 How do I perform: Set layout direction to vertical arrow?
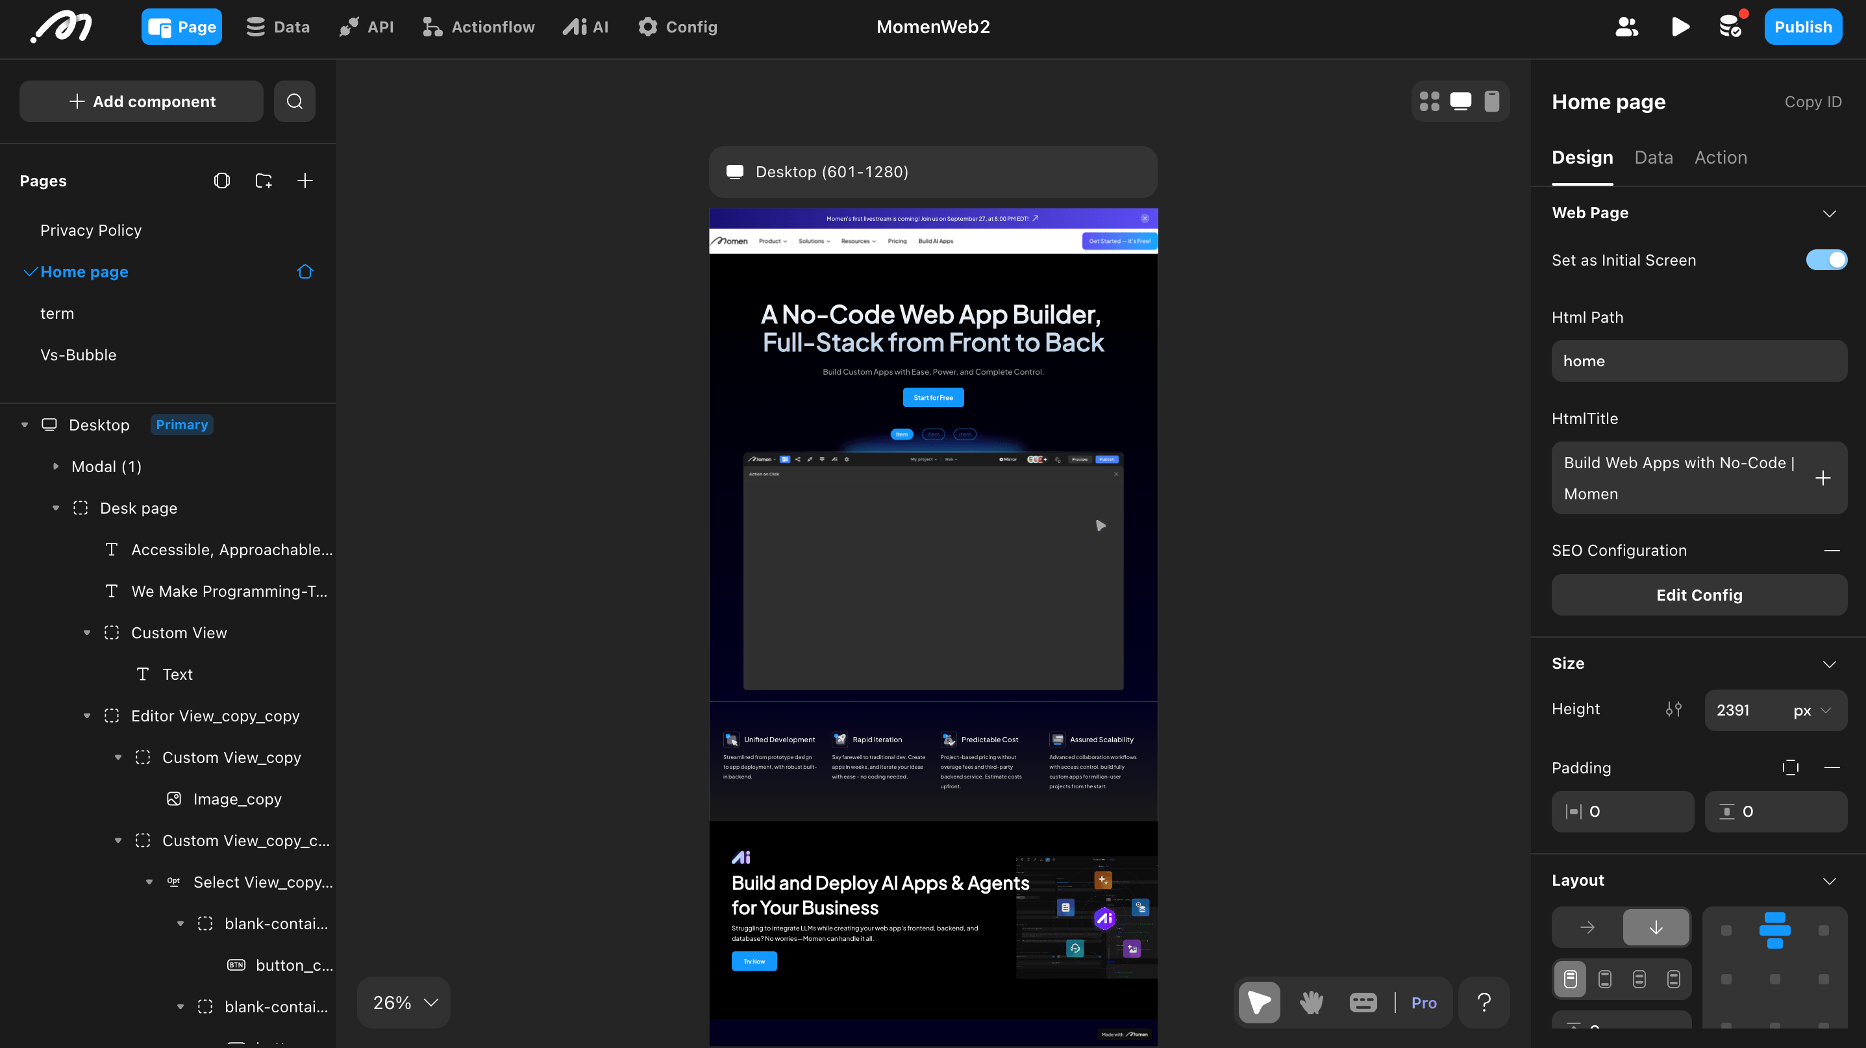[1655, 927]
